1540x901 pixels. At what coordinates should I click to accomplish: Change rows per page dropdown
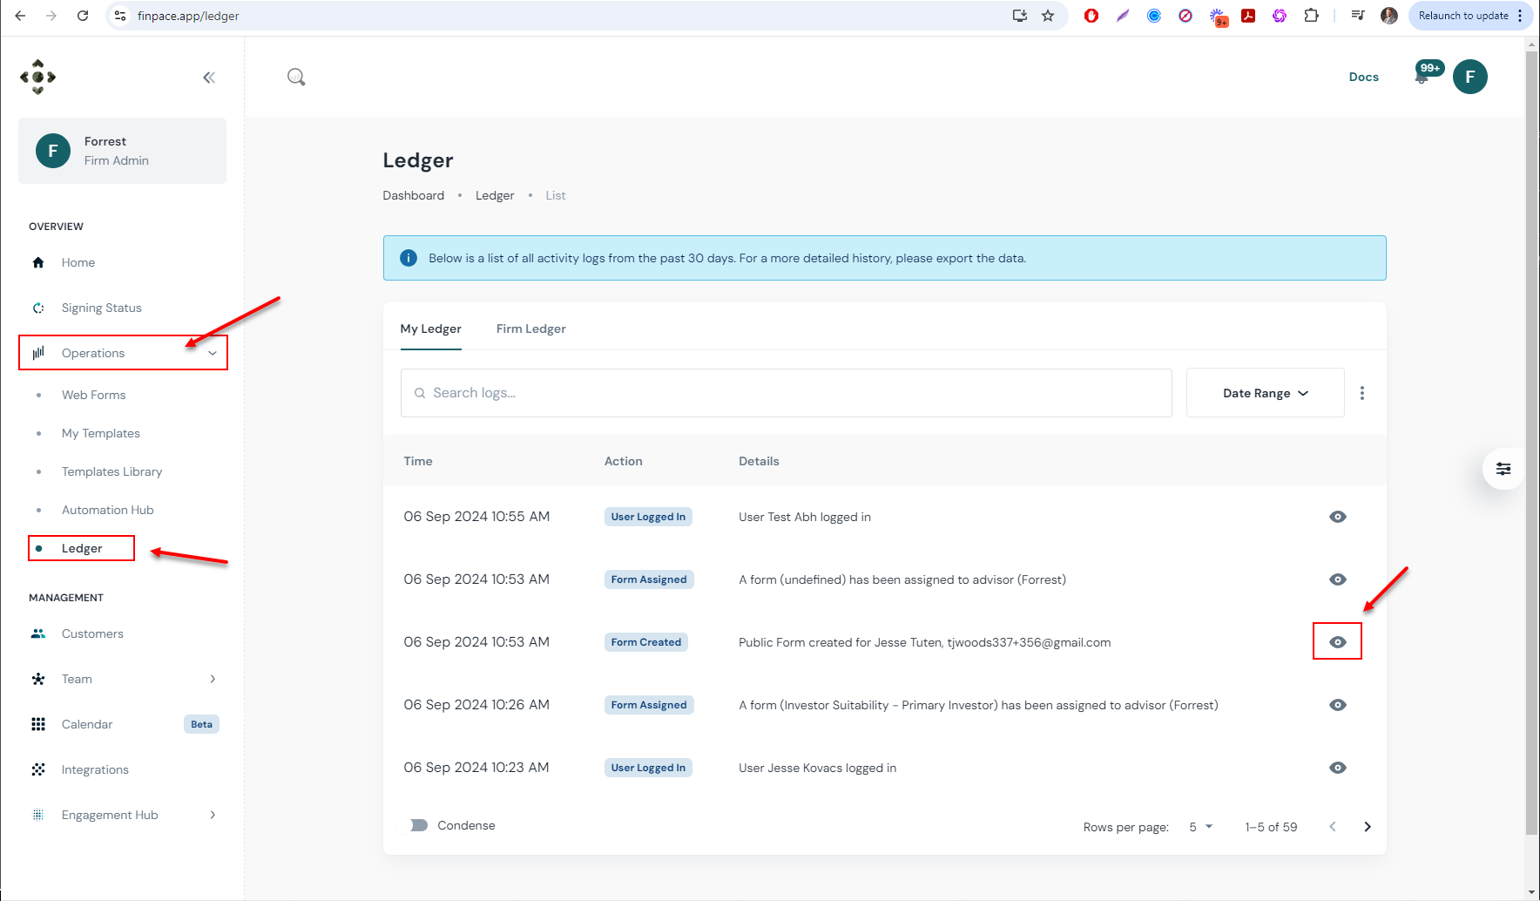1200,827
